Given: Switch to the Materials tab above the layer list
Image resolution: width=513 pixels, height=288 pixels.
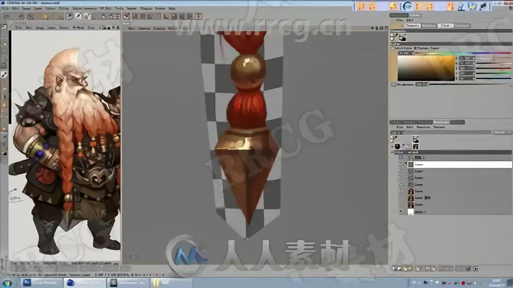Looking at the screenshot, I should [441, 122].
